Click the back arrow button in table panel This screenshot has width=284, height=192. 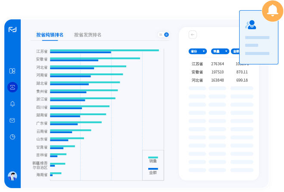[193, 35]
